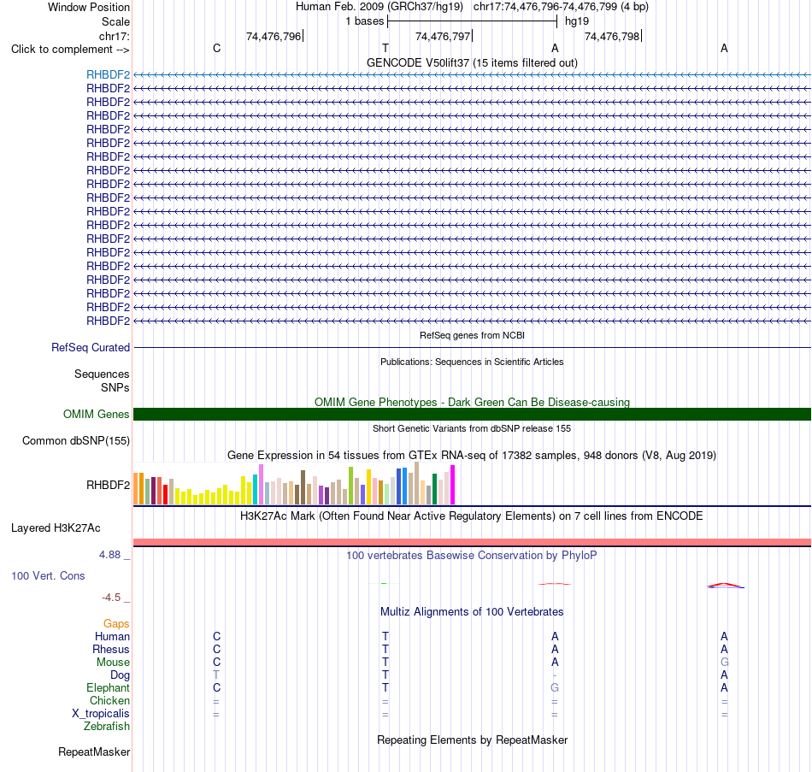Click the hg19 label next to scale bar
Viewport: 812px width, 772px height.
pos(577,21)
